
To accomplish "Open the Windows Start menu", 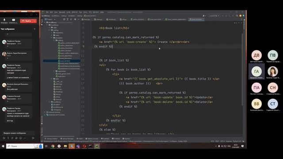I will [3, 146].
